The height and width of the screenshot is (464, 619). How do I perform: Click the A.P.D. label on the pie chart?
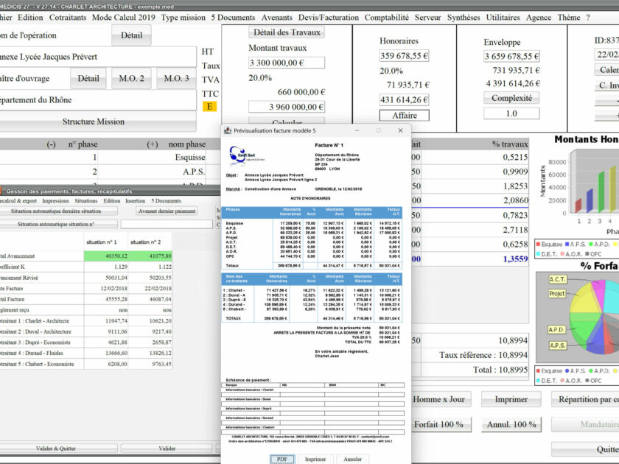pos(557,329)
